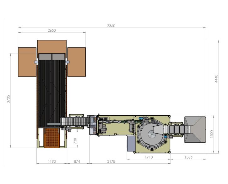Click the 1500 dimension on the right
This screenshot has width=228, height=184.
click(x=212, y=134)
